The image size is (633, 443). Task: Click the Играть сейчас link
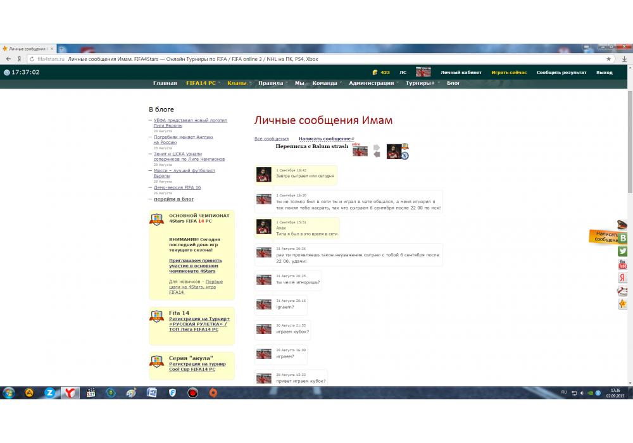click(509, 72)
